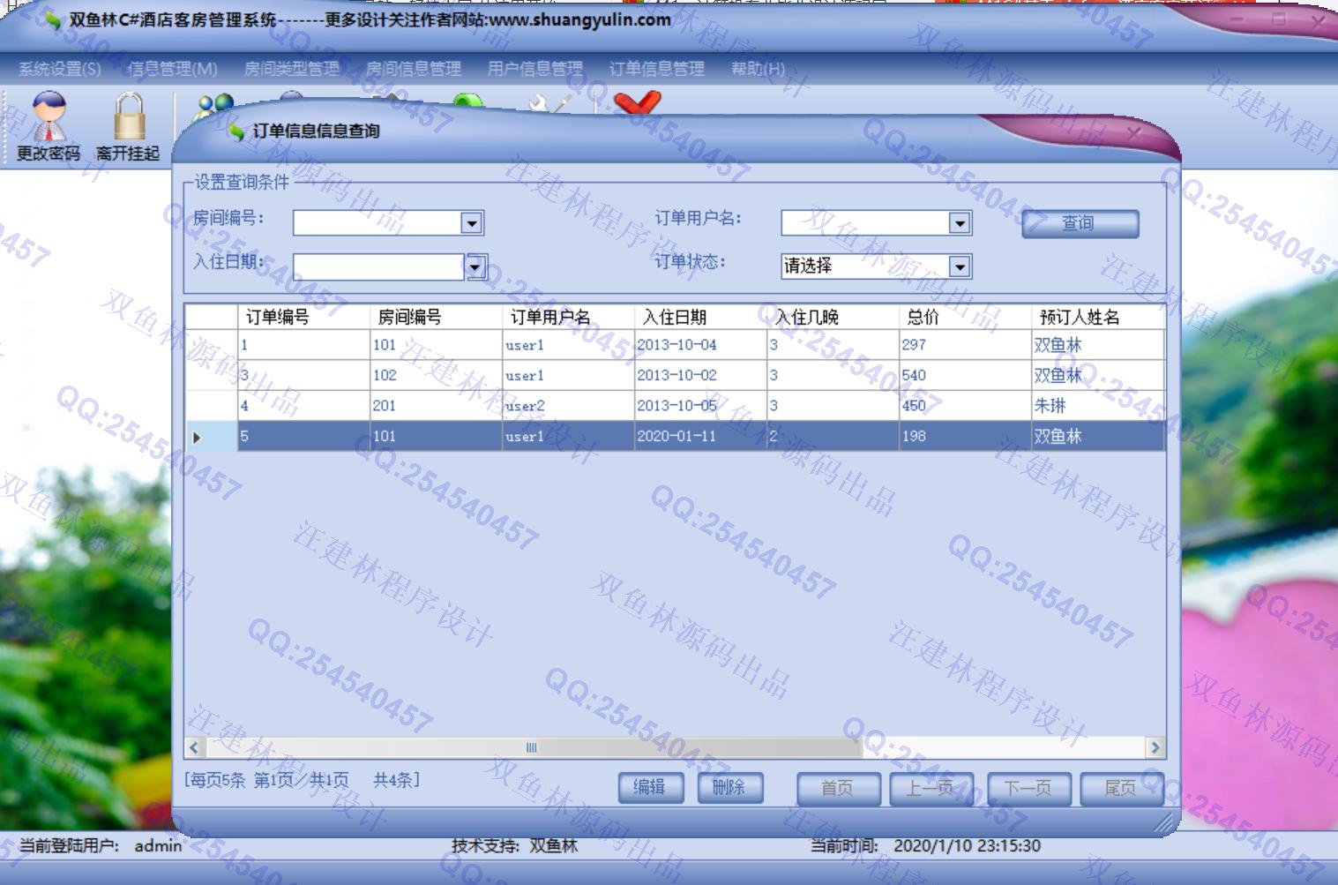
Task: Click the horizontal scrollbar right arrow
Action: [x=1155, y=747]
